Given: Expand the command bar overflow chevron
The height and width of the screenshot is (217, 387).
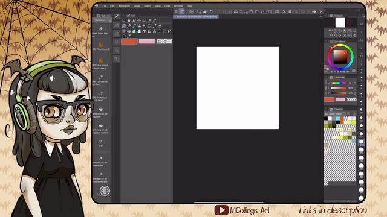Looking at the screenshot, I should 320,11.
